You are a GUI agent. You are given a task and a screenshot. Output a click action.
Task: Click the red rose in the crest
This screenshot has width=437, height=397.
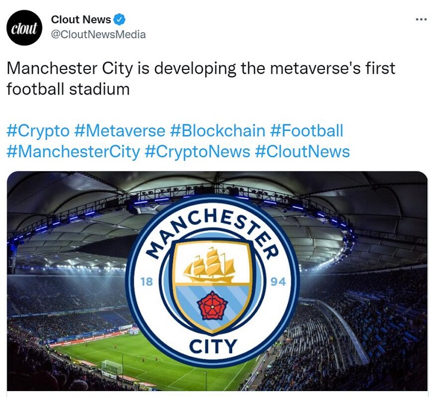(210, 307)
